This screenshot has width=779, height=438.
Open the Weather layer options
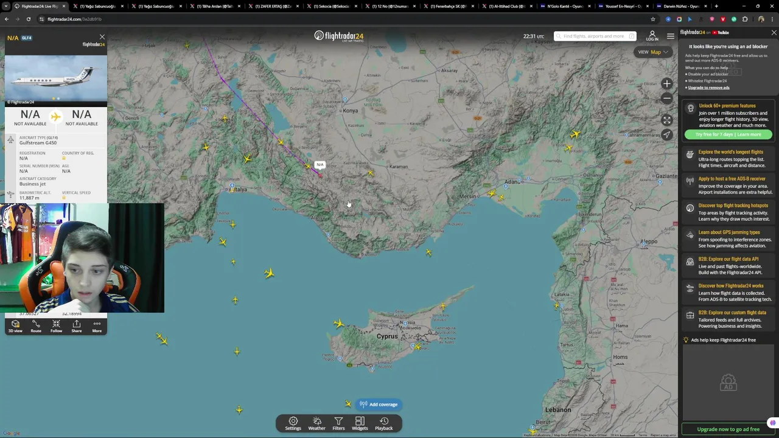click(x=316, y=423)
